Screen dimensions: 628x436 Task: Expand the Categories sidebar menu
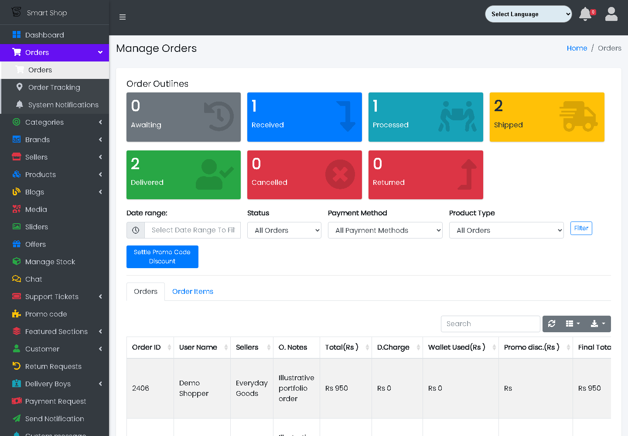click(x=55, y=122)
